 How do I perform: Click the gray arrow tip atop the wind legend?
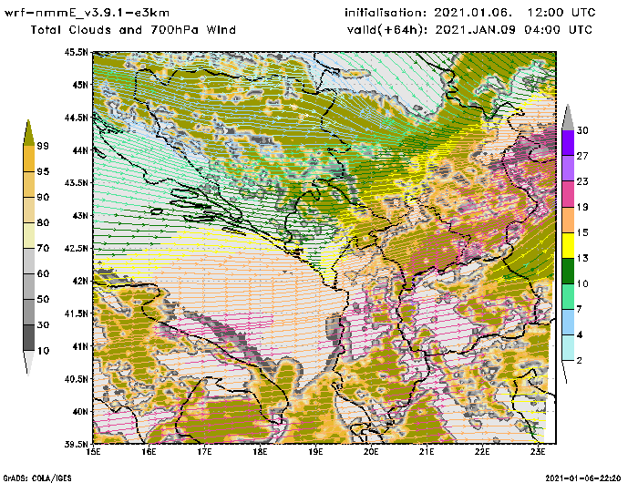point(568,118)
